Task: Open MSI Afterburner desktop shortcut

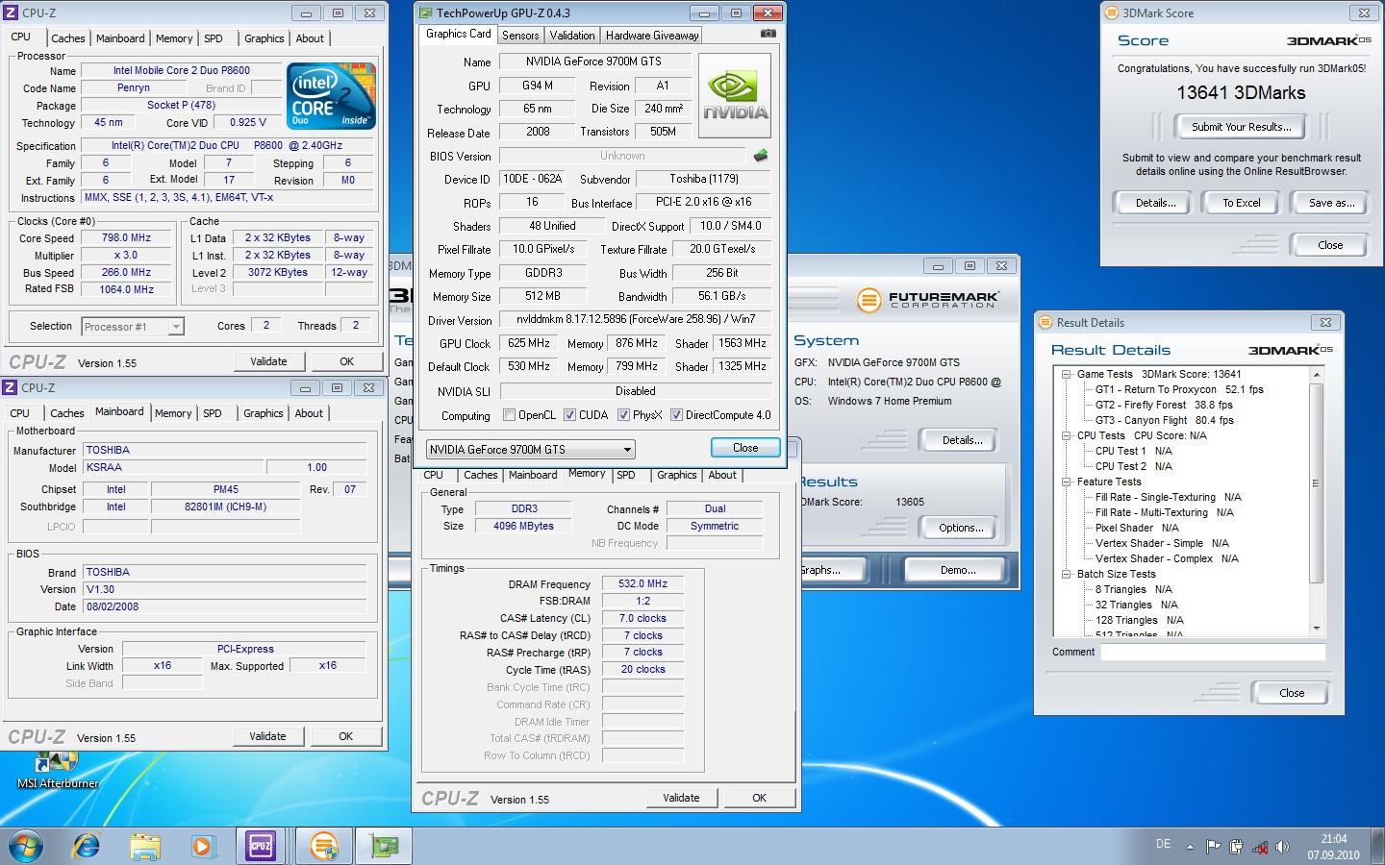Action: pyautogui.click(x=58, y=770)
